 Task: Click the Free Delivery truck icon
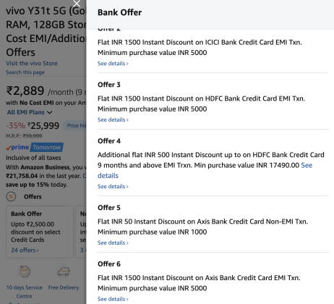click(64, 272)
